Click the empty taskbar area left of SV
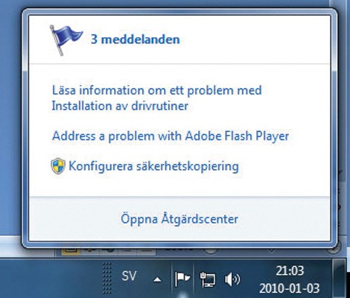 point(50,278)
